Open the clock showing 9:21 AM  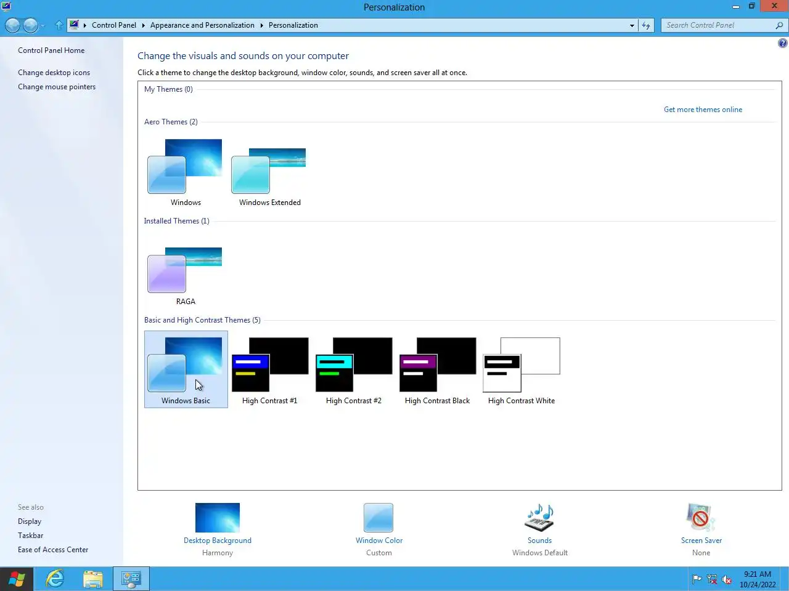click(758, 579)
